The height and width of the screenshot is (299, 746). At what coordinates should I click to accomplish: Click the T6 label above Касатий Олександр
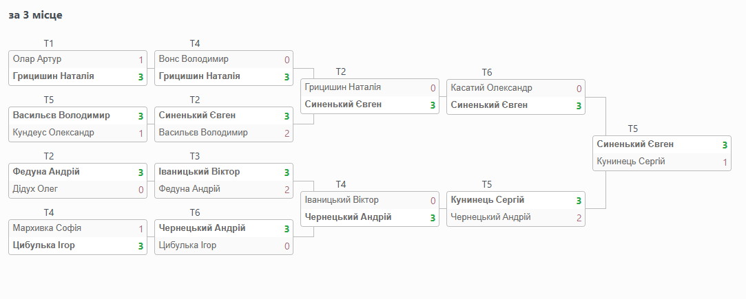click(487, 72)
